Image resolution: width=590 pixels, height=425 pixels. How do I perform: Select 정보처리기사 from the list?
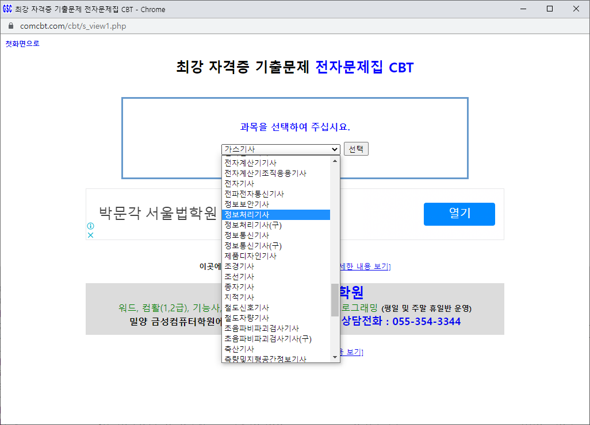[247, 215]
